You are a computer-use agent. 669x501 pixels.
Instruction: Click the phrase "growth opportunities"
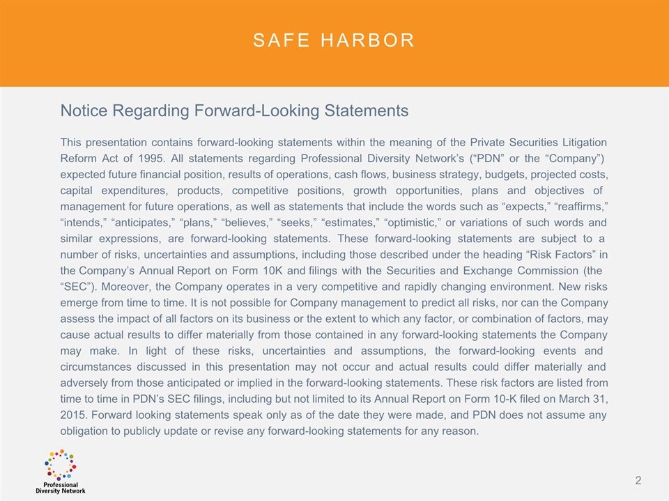tap(407, 191)
